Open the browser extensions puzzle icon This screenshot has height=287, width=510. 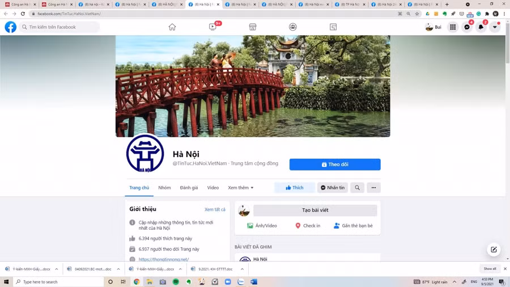487,14
